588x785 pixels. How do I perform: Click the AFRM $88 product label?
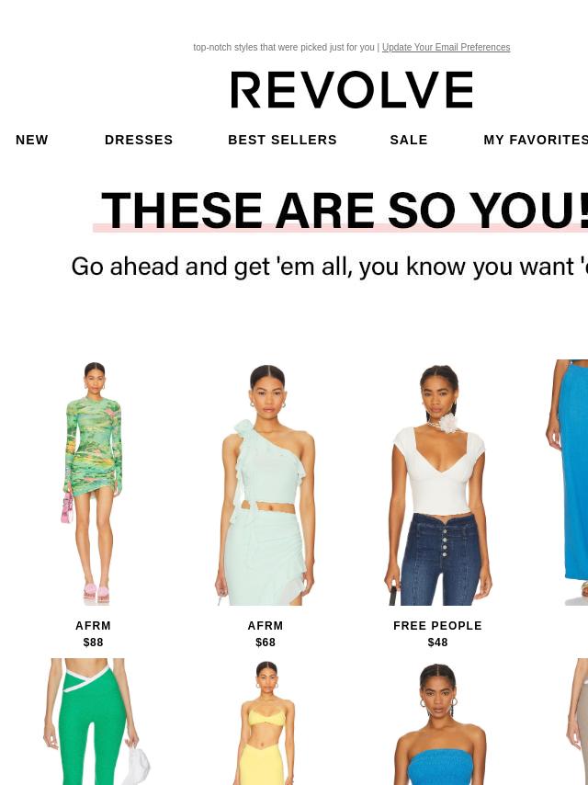point(93,634)
